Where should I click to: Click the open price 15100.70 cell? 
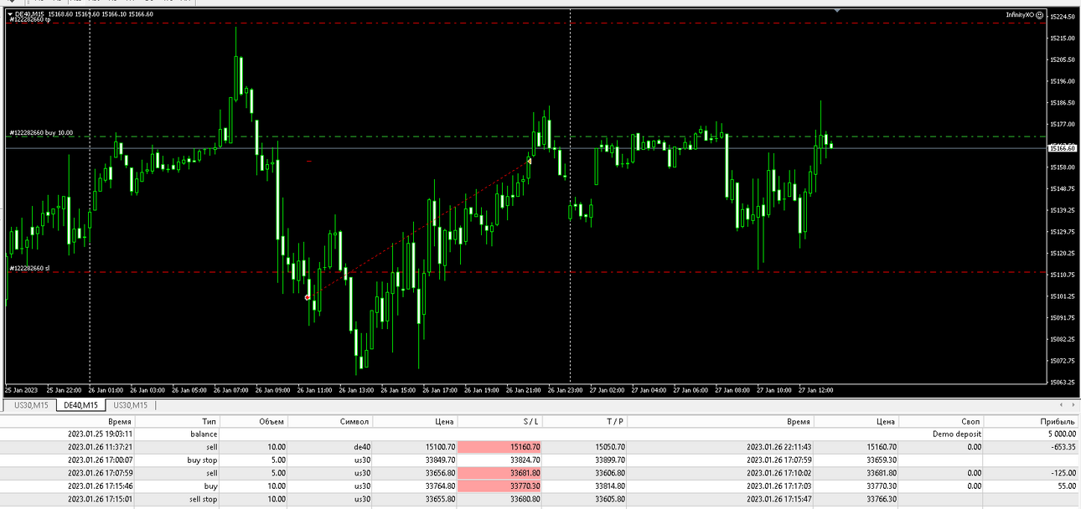[441, 447]
